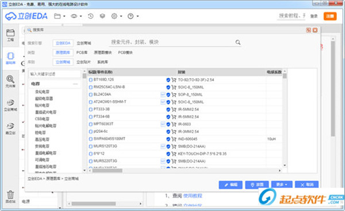Viewport: 345px width, 211px height.
Task: Click the cart icon for PT333-3B
Action: (174, 109)
